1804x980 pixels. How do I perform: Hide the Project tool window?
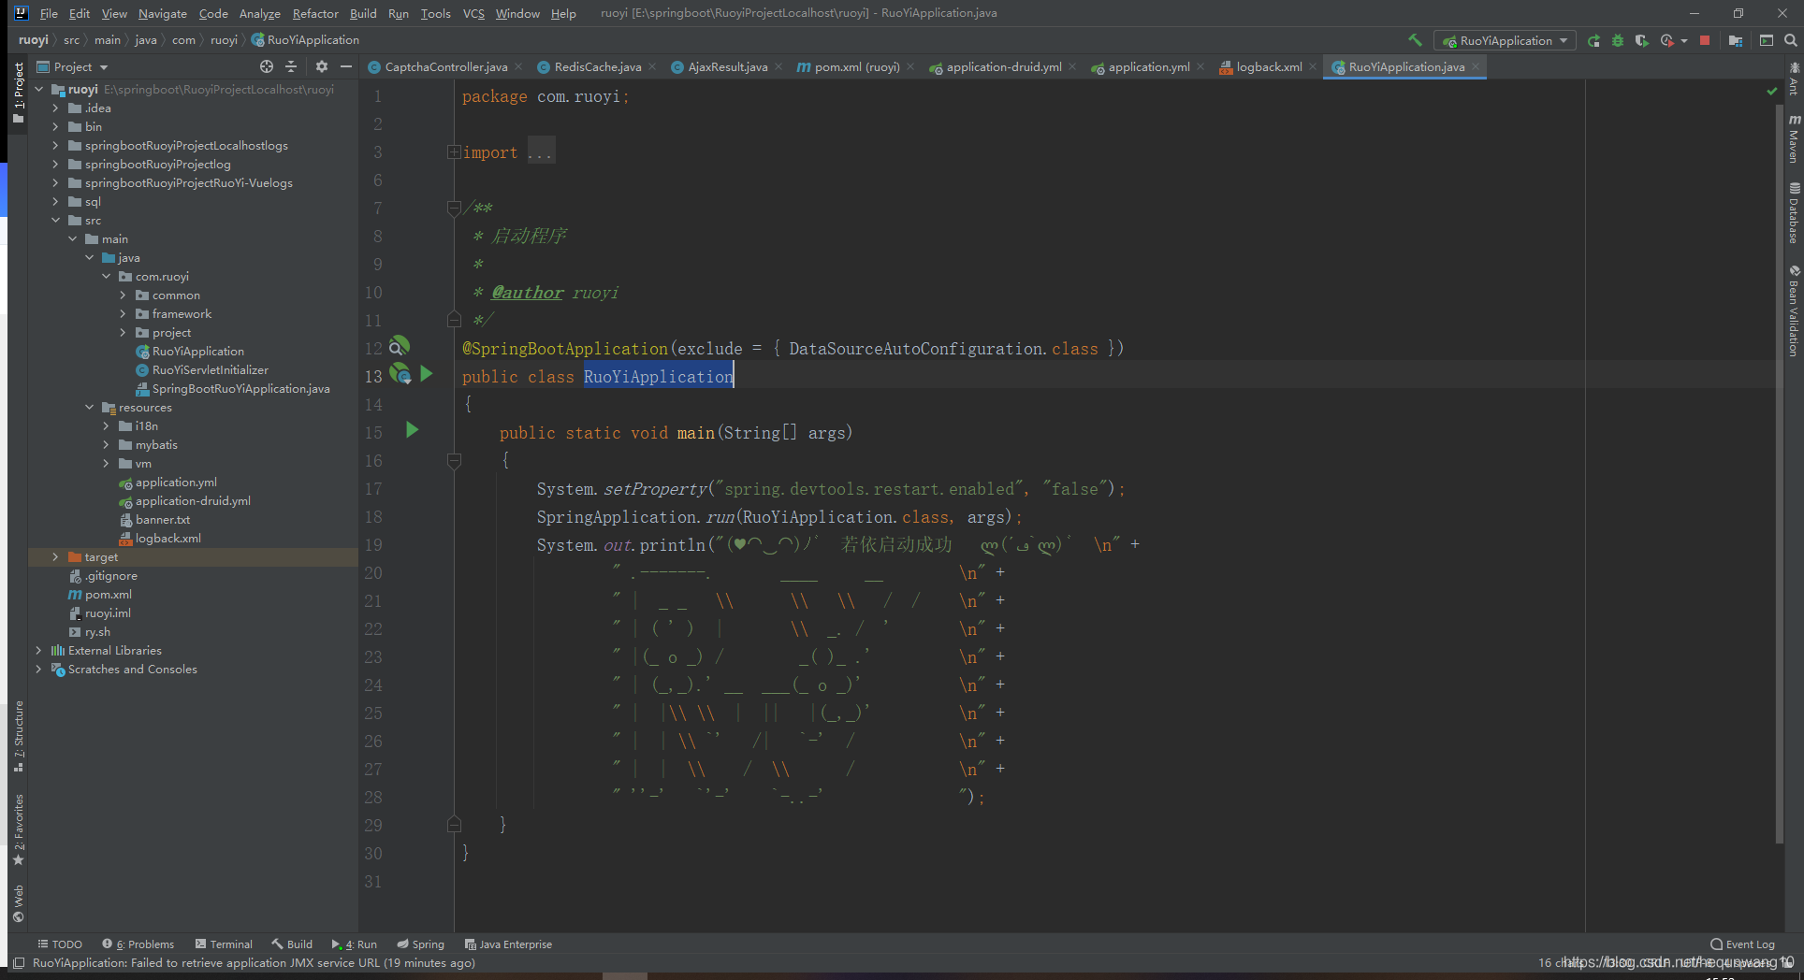[346, 66]
